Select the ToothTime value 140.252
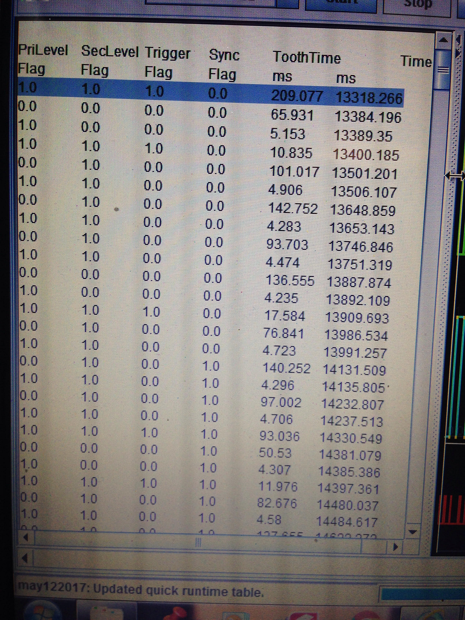465x620 pixels. pyautogui.click(x=287, y=368)
